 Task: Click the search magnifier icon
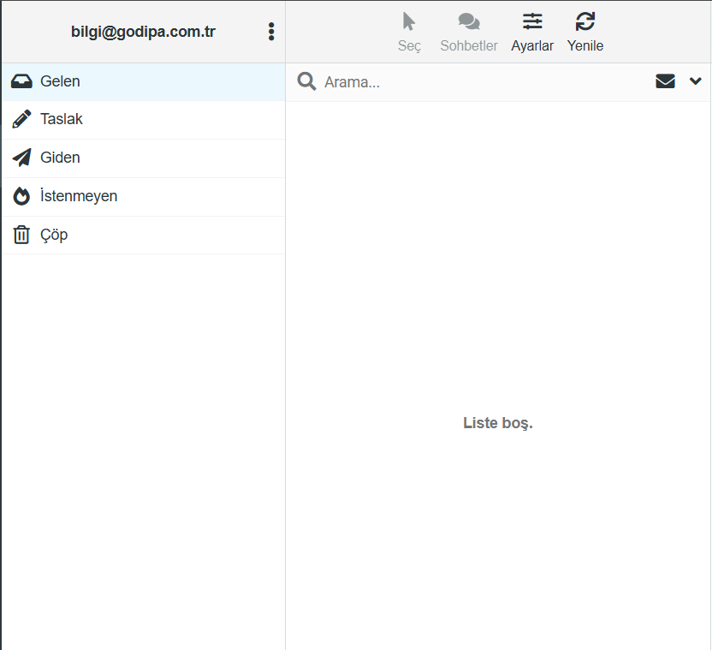coord(306,81)
